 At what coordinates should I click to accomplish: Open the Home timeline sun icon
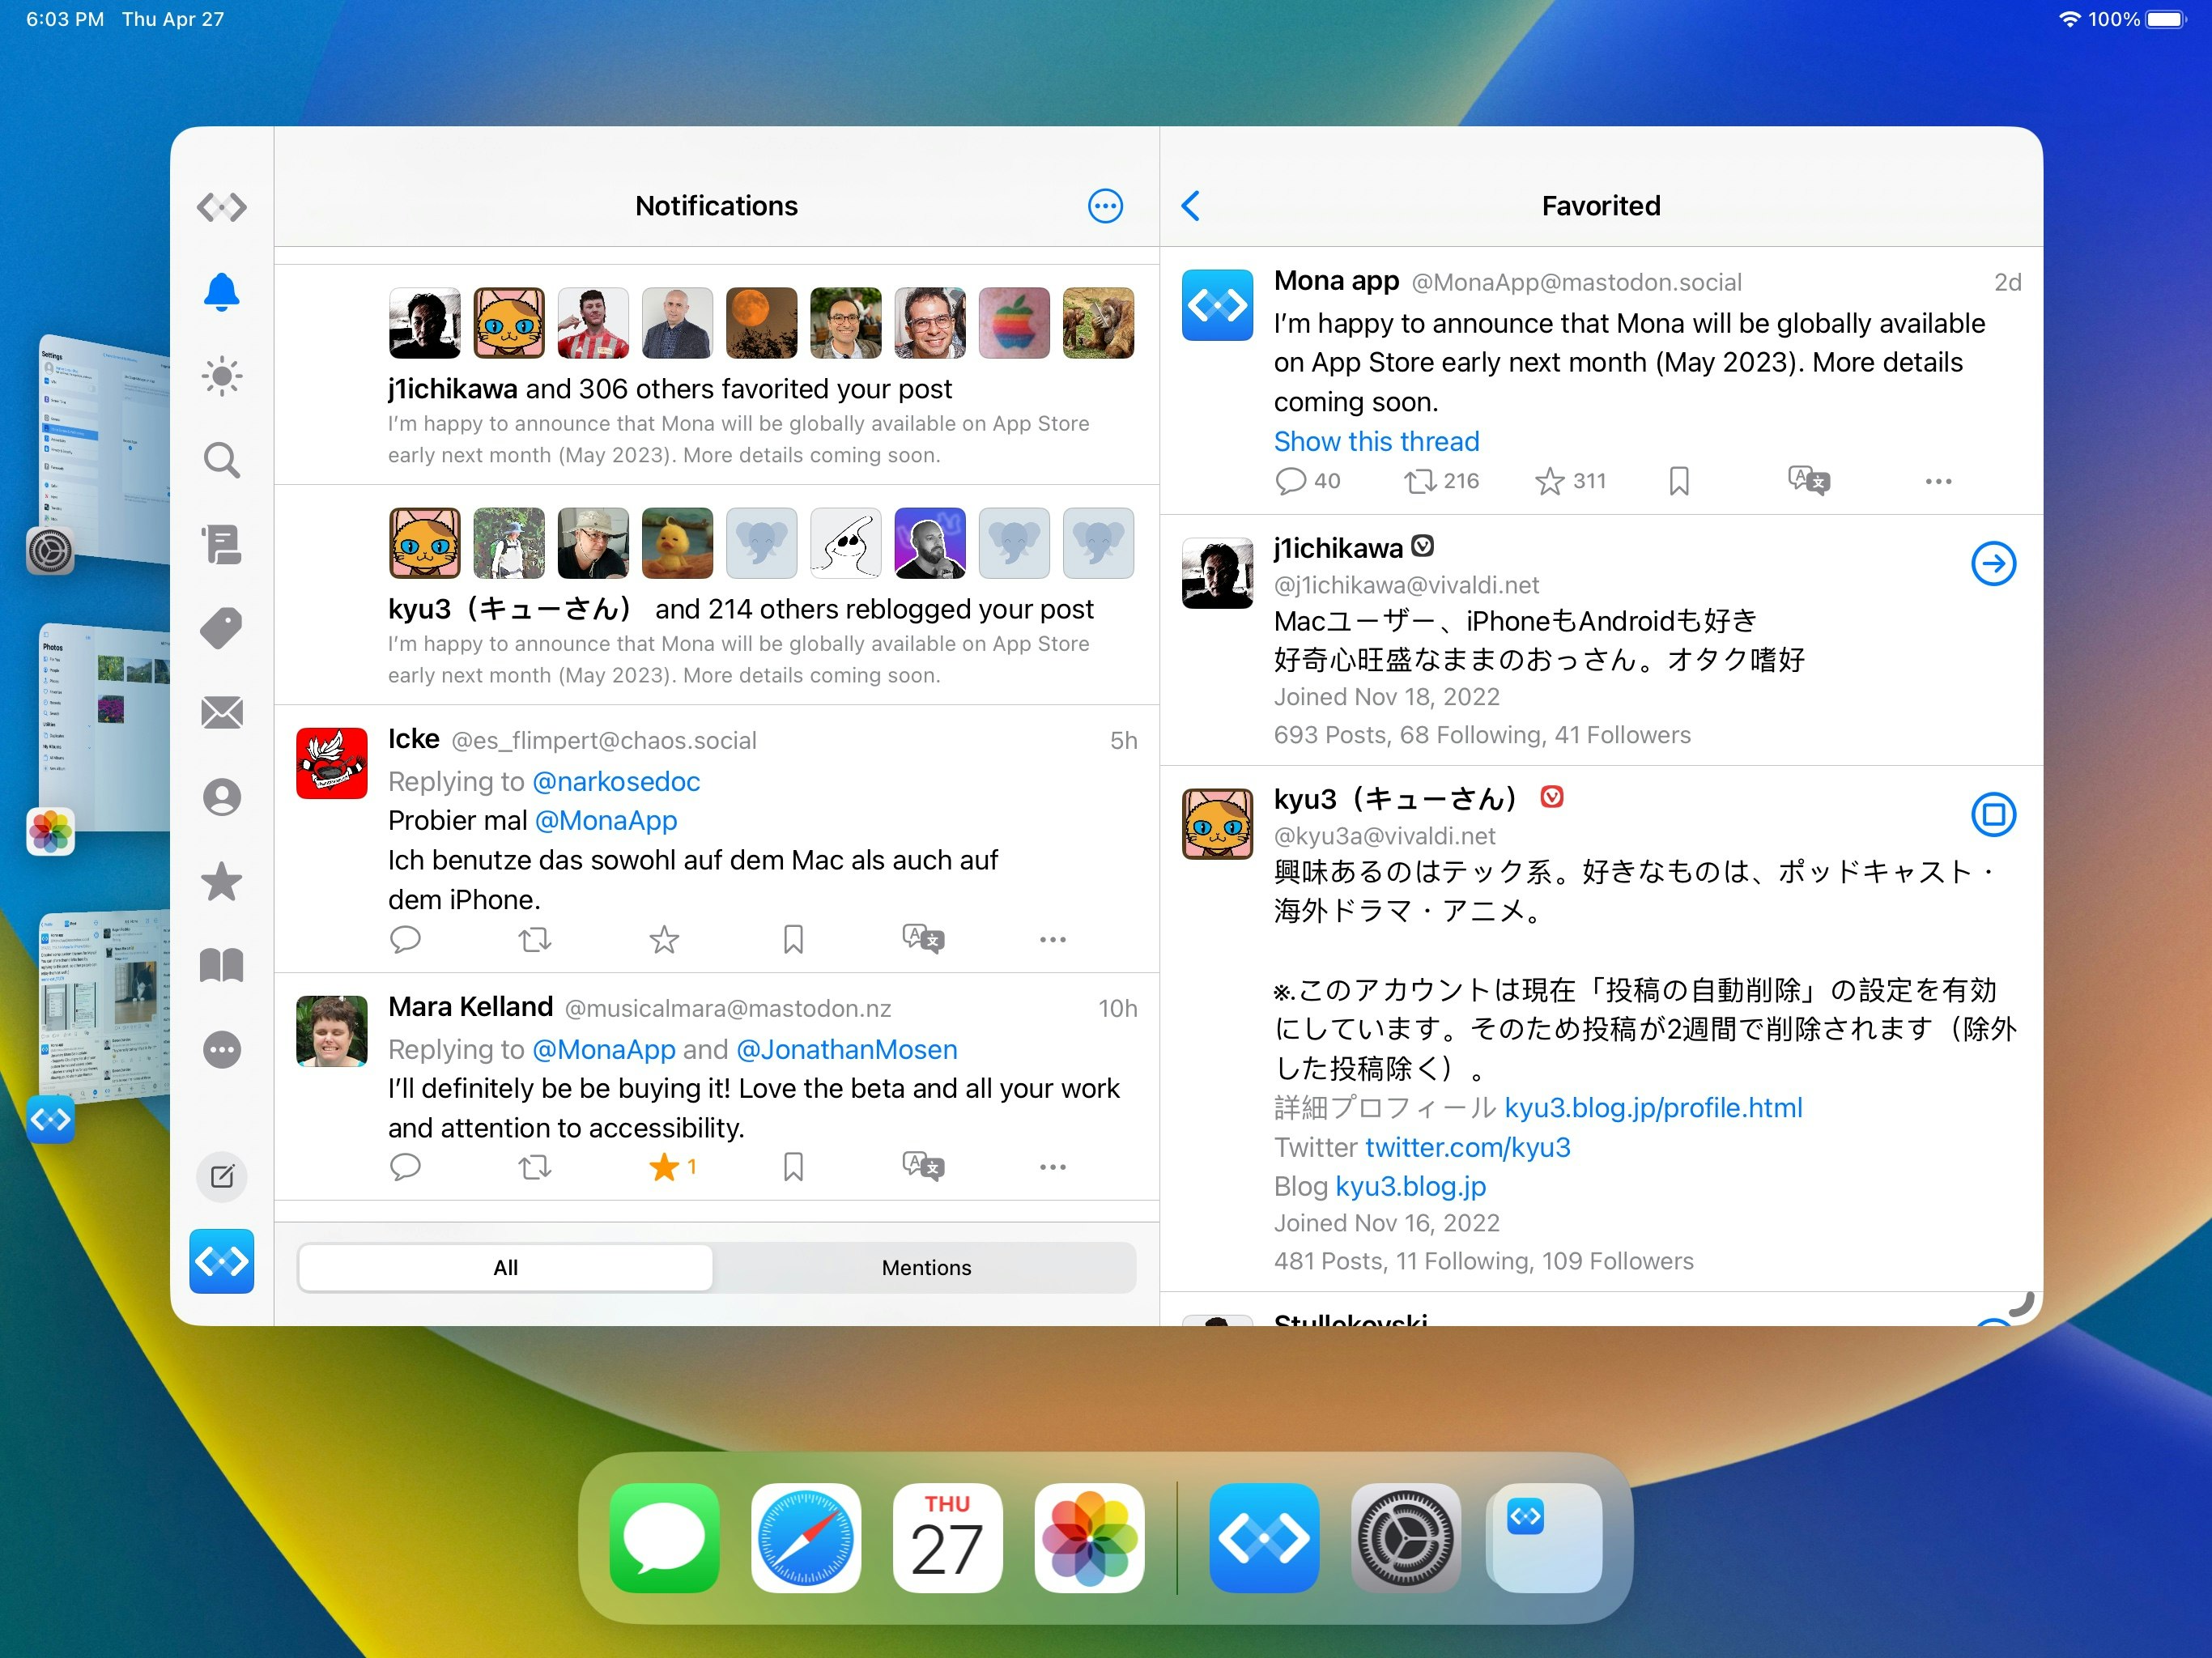coord(221,376)
